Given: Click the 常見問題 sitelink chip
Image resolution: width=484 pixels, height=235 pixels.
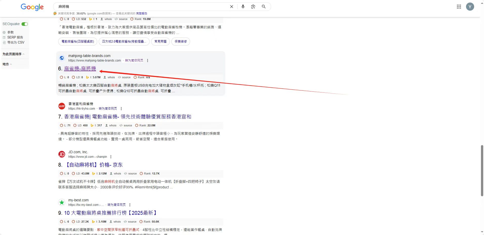Looking at the screenshot, I should coord(160,42).
